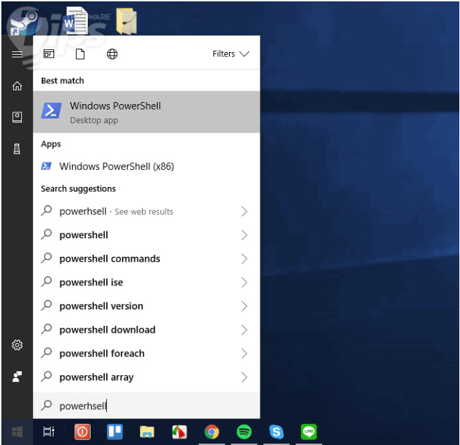Expand the 'powershell ise' suggestion arrow
The height and width of the screenshot is (445, 460).
(244, 283)
